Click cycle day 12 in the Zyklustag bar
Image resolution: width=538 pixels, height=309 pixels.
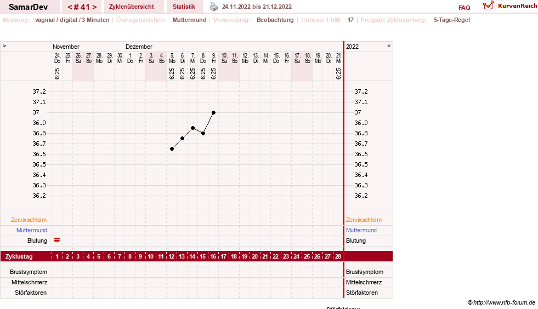(x=171, y=256)
